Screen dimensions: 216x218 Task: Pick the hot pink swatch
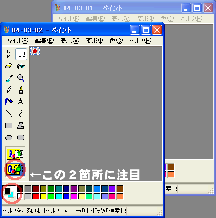click(x=112, y=196)
